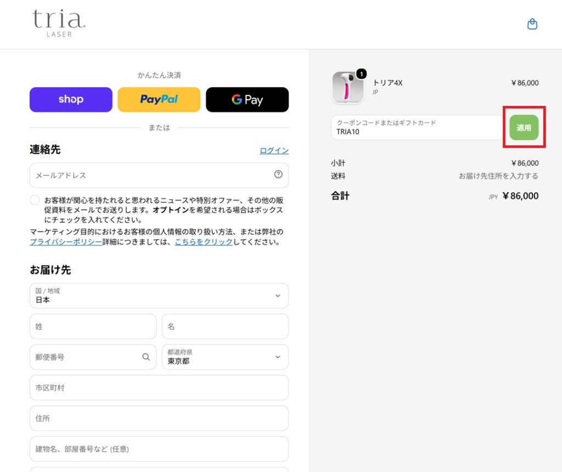
Task: Click the email help question mark icon
Action: click(x=278, y=174)
